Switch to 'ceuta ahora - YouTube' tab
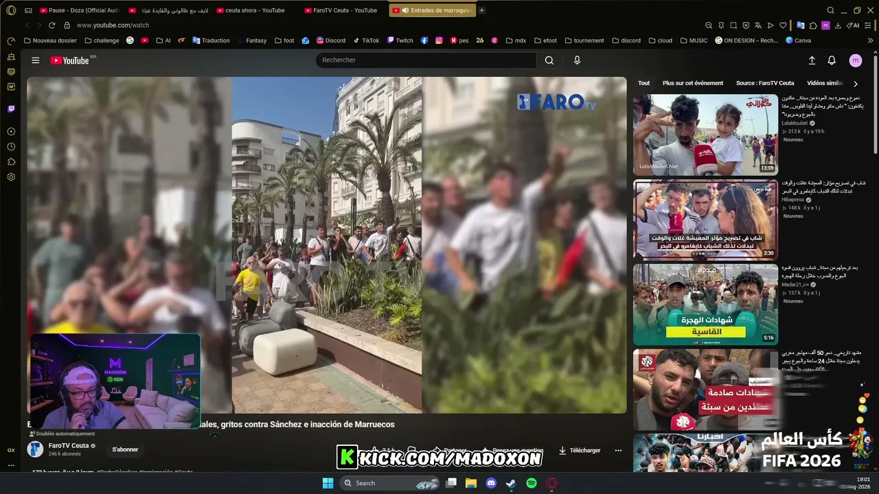Viewport: 879px width, 494px height. (255, 10)
